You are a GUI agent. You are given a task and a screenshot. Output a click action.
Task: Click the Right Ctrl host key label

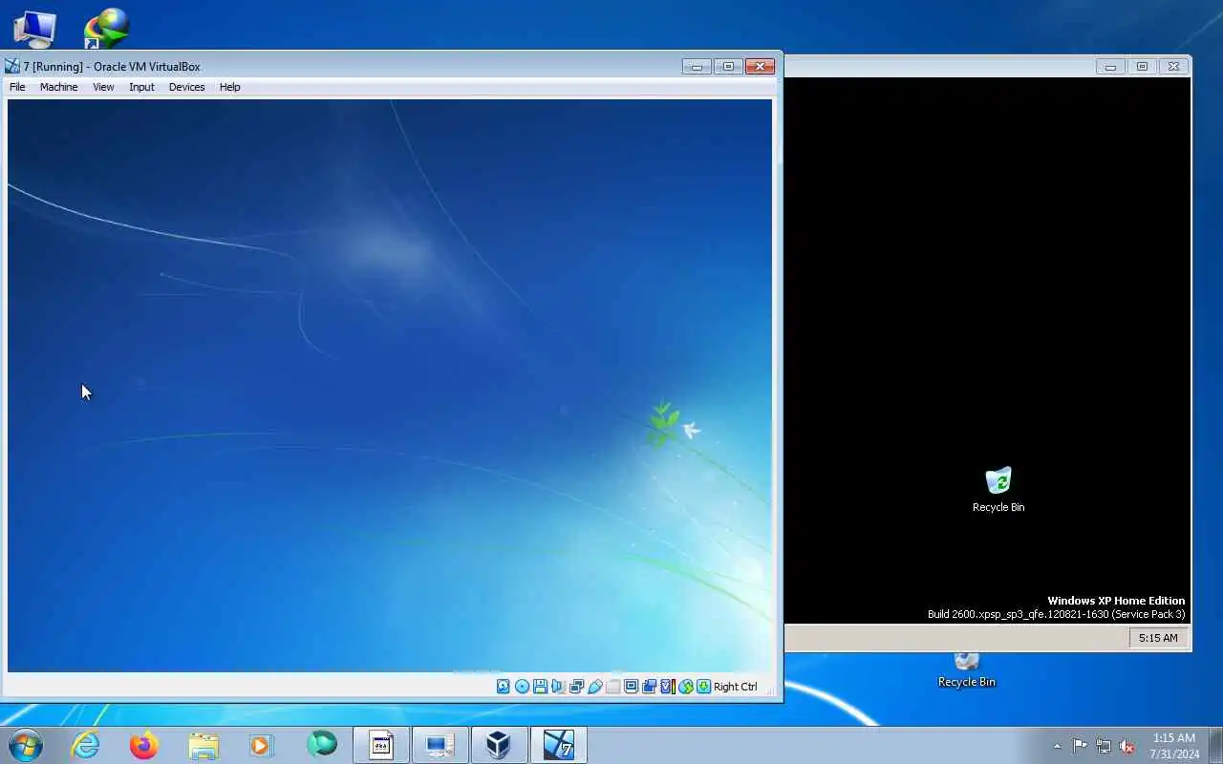pyautogui.click(x=735, y=687)
